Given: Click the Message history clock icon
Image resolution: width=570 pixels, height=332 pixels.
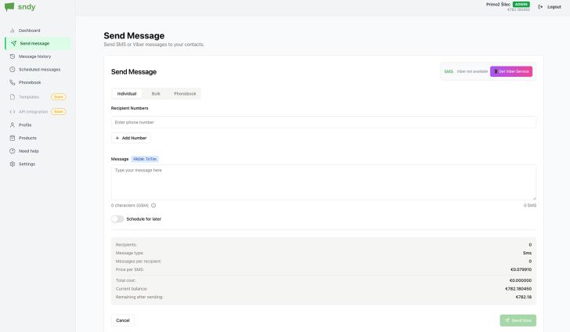Looking at the screenshot, I should coord(13,56).
